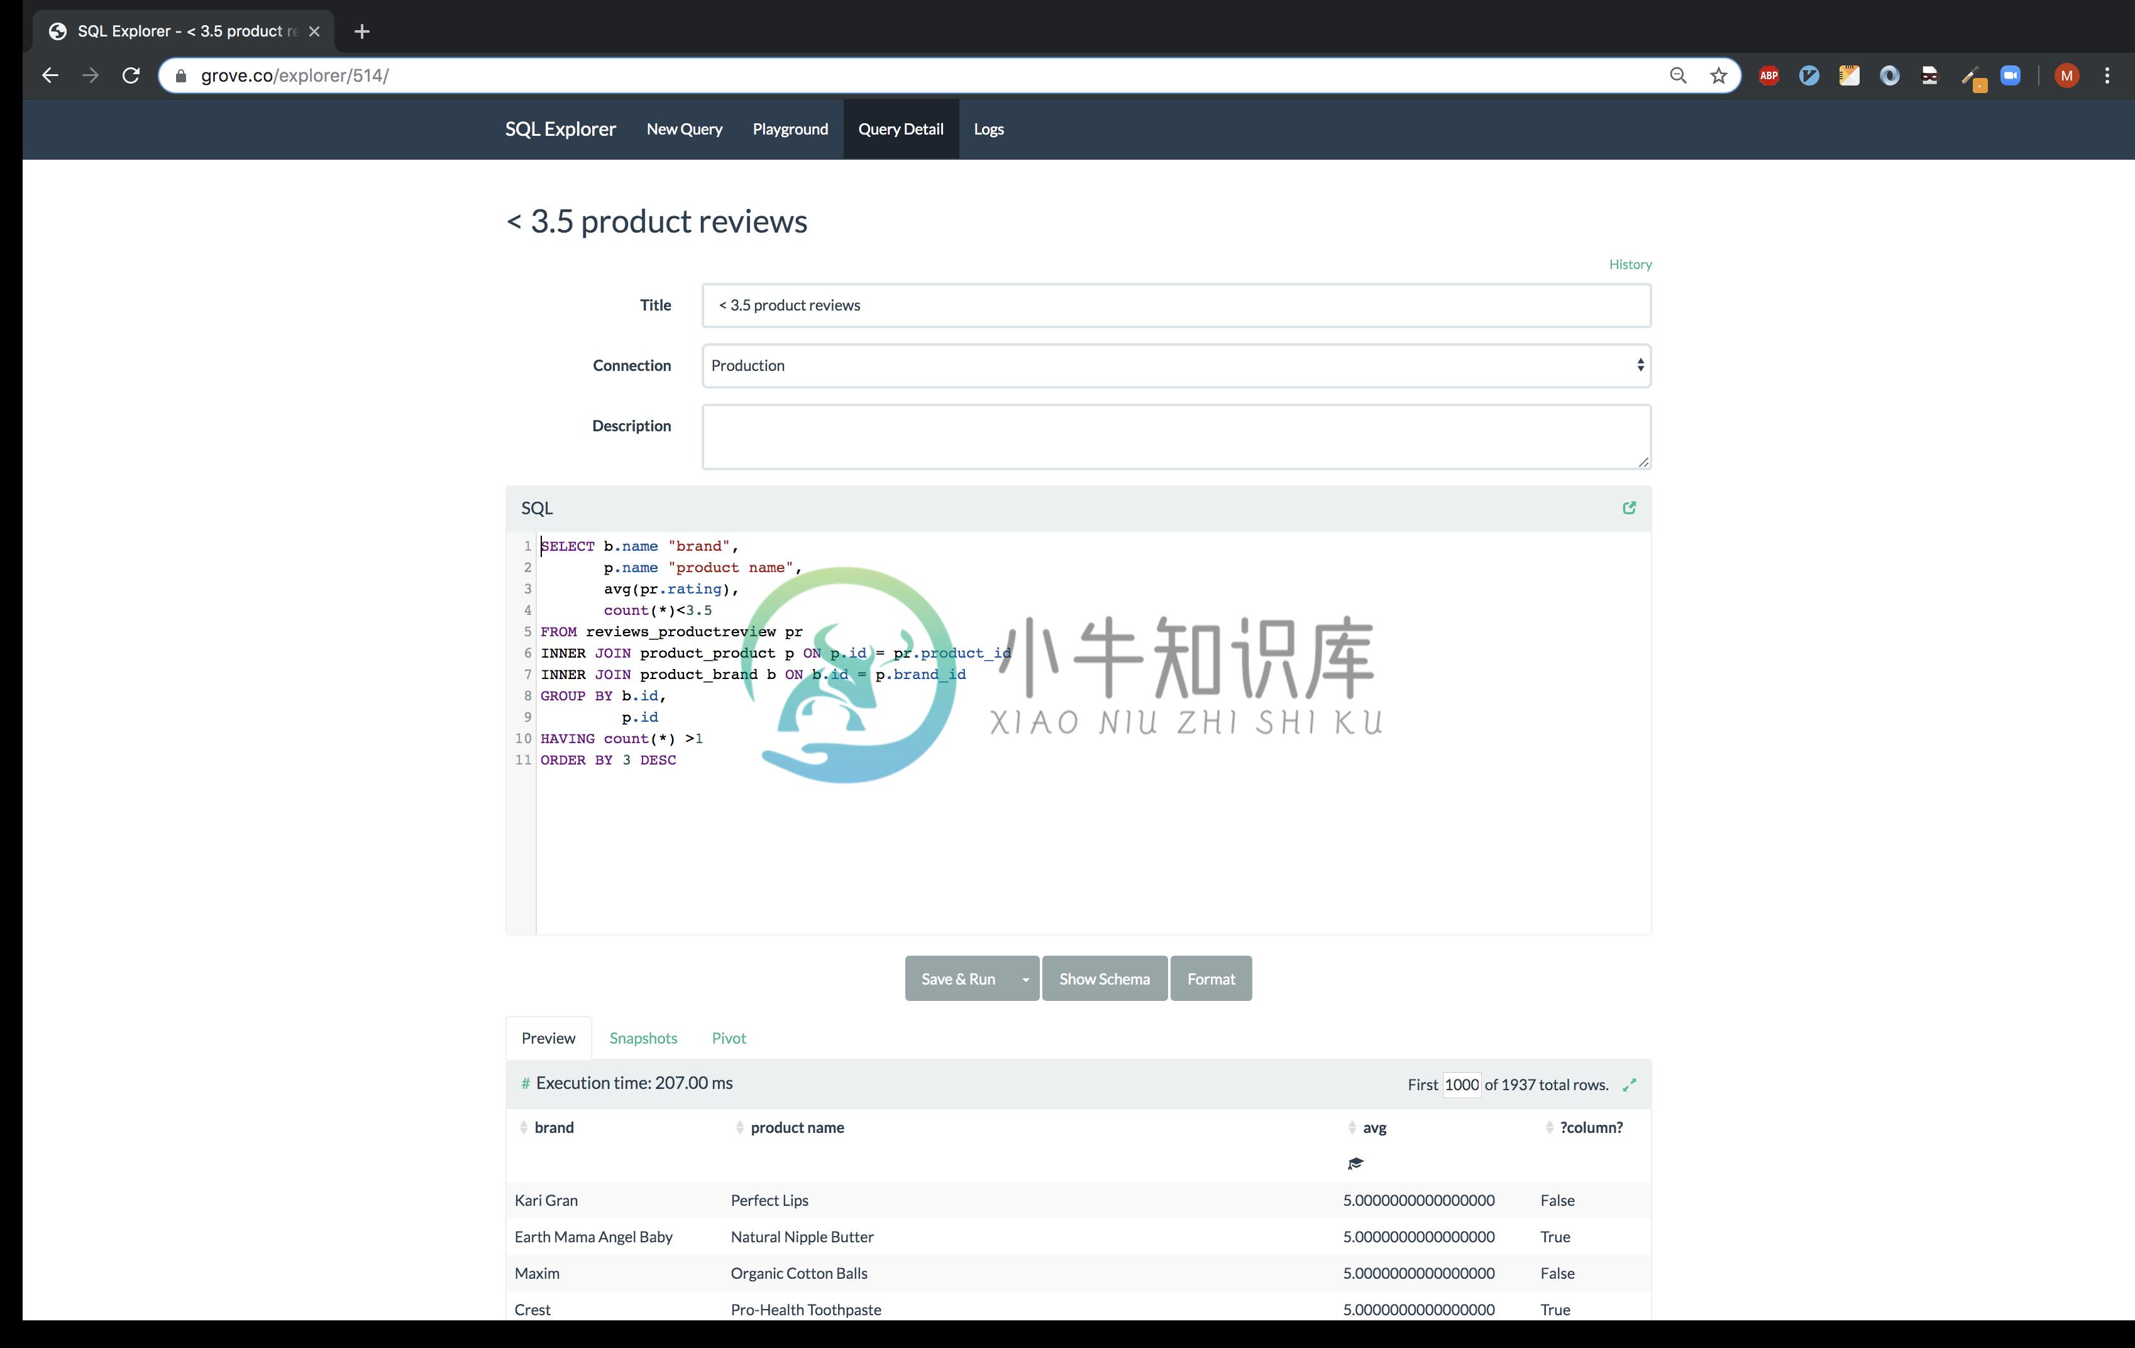View the site lock icon info
2135x1348 pixels.
(x=181, y=75)
